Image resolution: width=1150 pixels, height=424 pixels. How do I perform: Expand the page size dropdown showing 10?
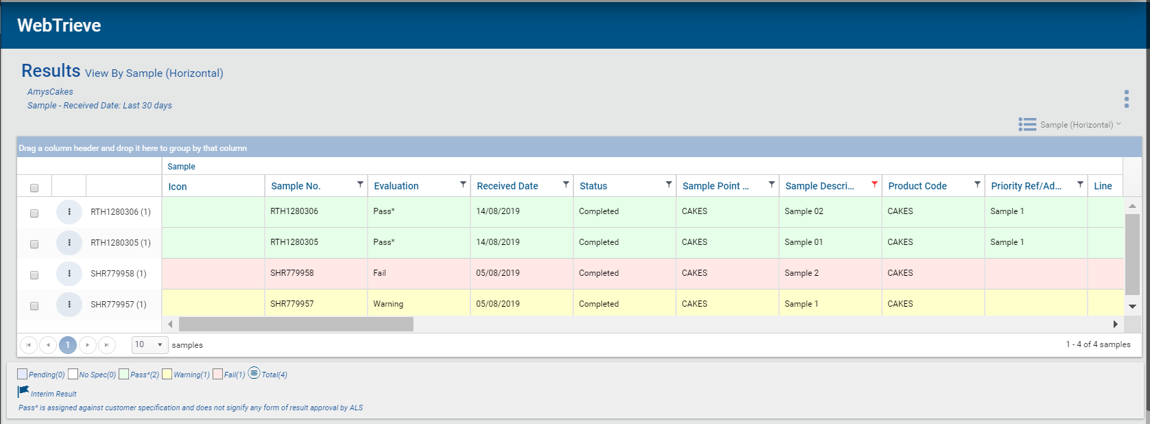tap(149, 345)
